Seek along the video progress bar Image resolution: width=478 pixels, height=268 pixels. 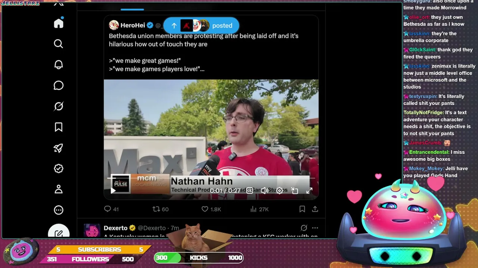tap(211, 178)
